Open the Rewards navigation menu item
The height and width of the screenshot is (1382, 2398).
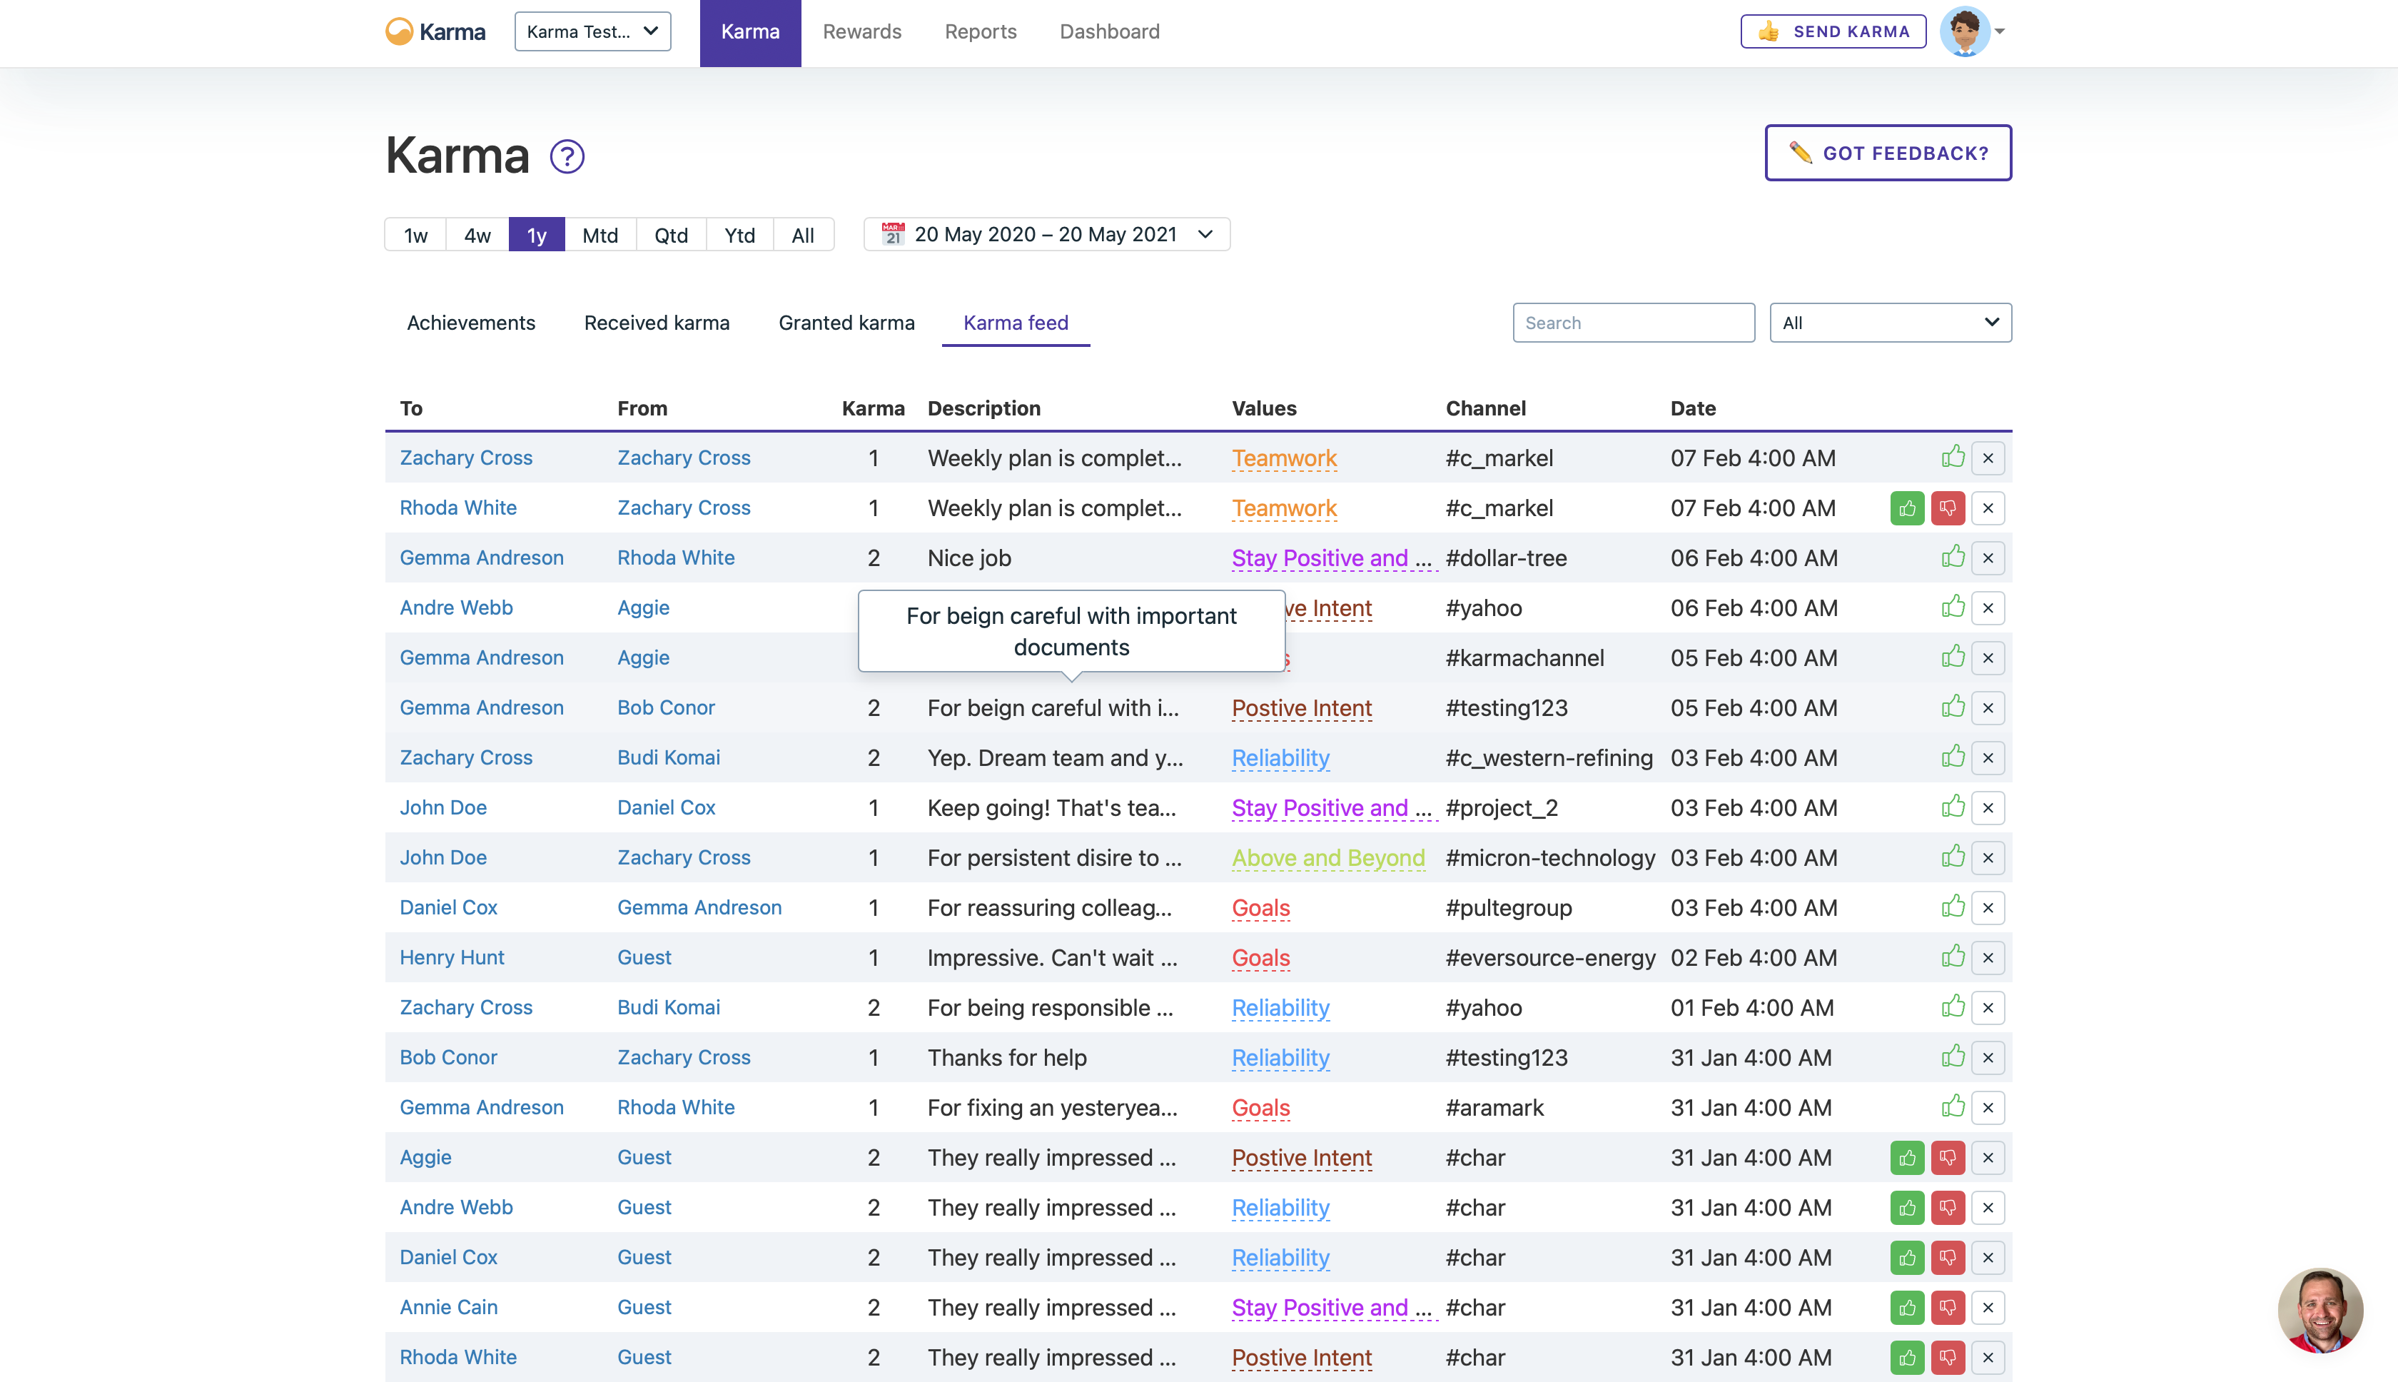tap(861, 31)
